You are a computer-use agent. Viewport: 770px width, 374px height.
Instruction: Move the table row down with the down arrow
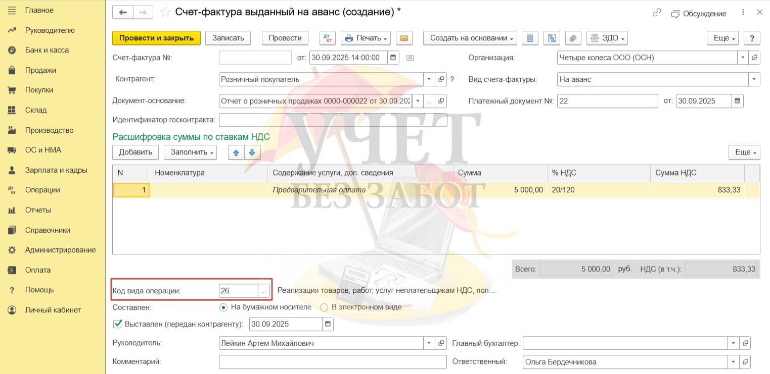tap(252, 152)
